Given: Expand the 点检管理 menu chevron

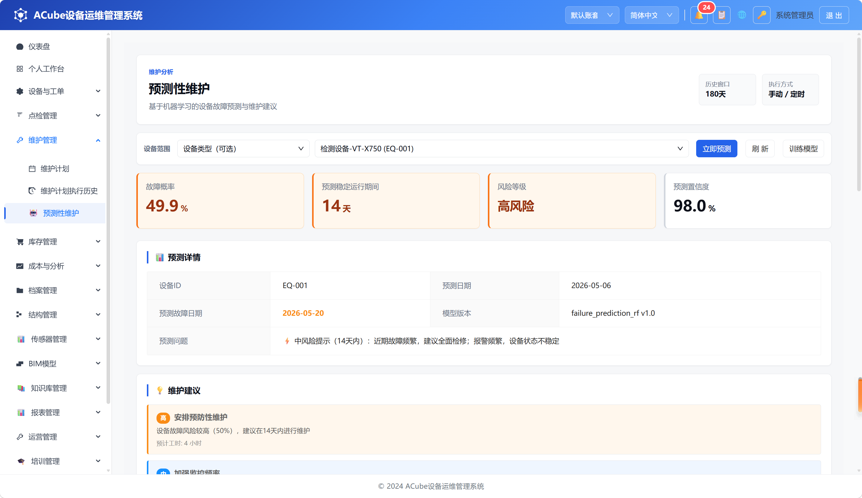Looking at the screenshot, I should (x=98, y=115).
